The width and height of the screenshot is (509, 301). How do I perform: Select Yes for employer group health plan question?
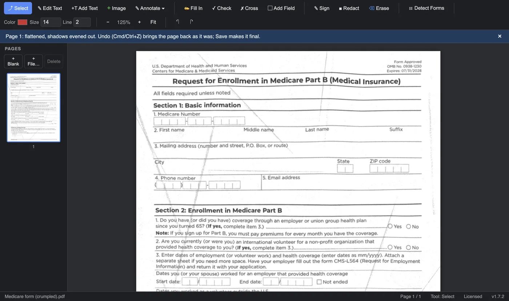tap(390, 226)
